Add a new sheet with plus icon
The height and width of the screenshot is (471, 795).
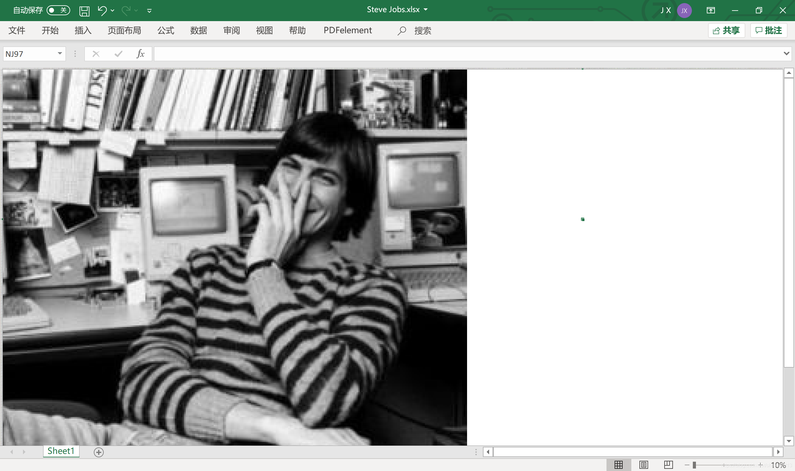[99, 452]
